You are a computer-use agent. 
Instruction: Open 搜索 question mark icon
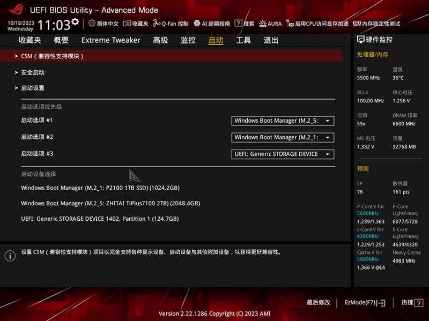coord(238,23)
